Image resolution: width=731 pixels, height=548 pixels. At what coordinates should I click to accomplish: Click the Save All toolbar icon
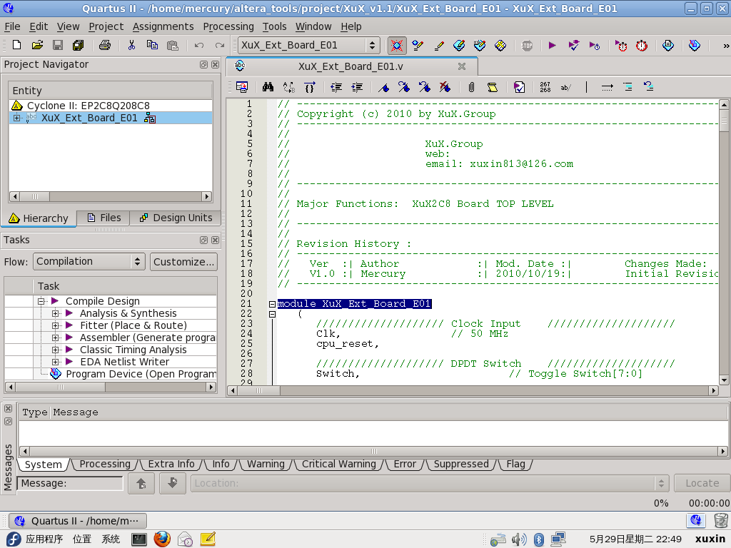tap(79, 45)
